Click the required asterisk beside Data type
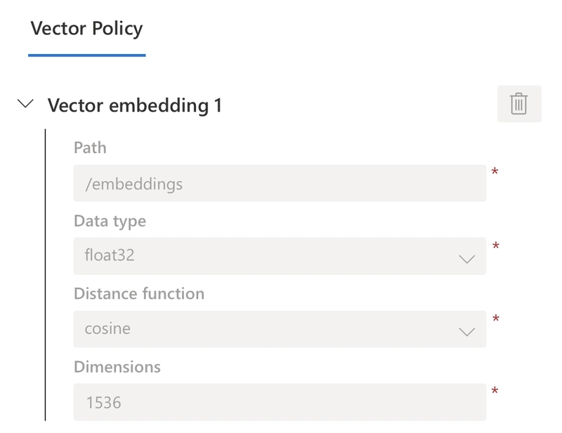This screenshot has height=433, width=562. tap(496, 246)
